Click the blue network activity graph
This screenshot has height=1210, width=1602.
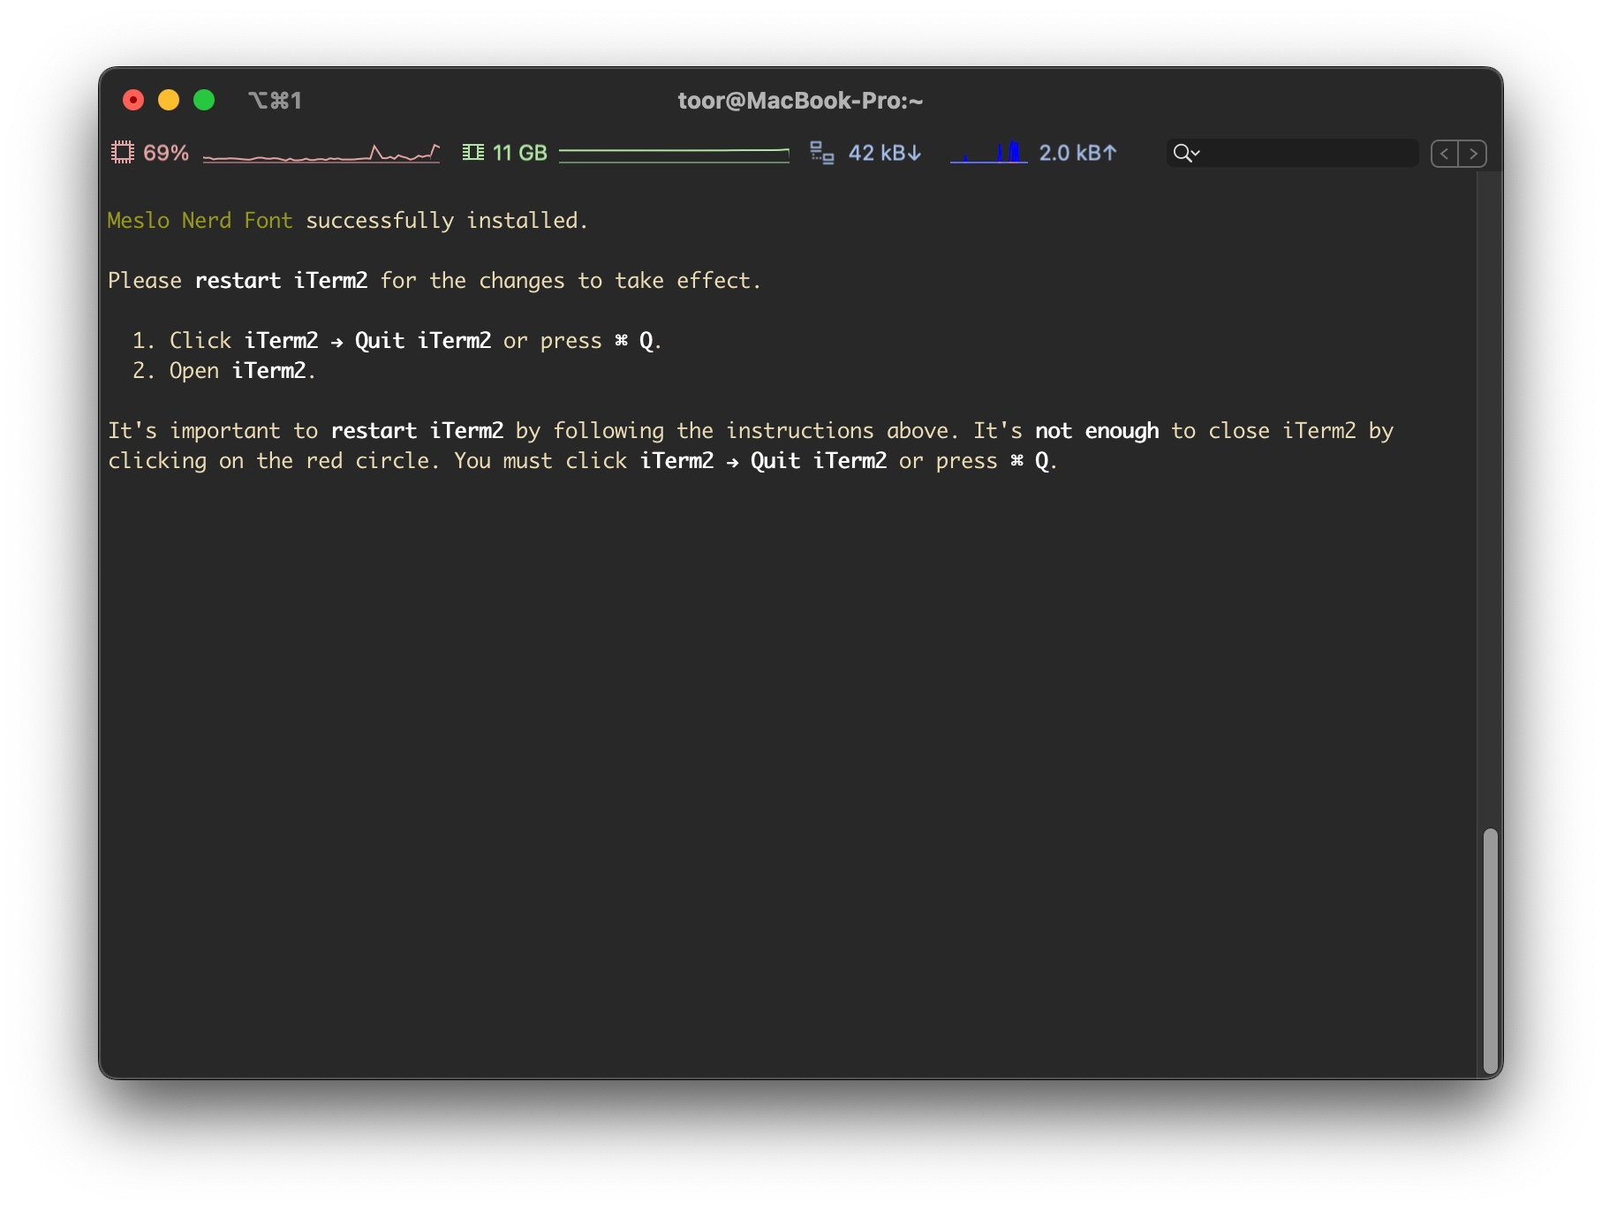pyautogui.click(x=988, y=153)
